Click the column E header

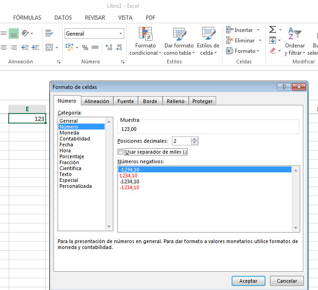pyautogui.click(x=27, y=109)
